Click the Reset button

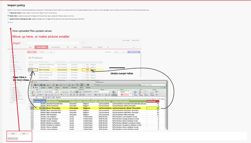[10, 139]
